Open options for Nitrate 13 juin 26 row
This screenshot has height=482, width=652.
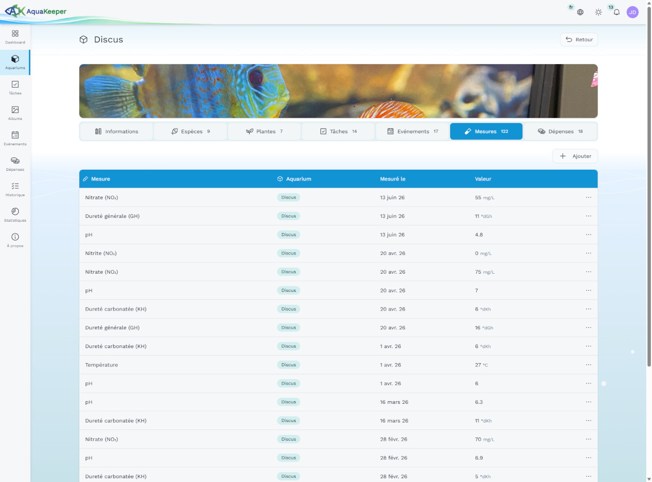[x=588, y=198]
